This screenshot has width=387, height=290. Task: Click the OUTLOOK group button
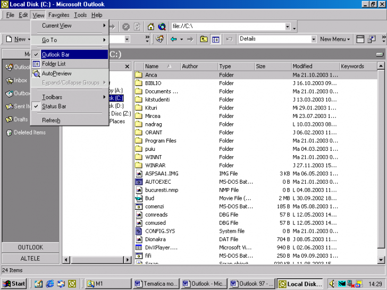click(31, 248)
